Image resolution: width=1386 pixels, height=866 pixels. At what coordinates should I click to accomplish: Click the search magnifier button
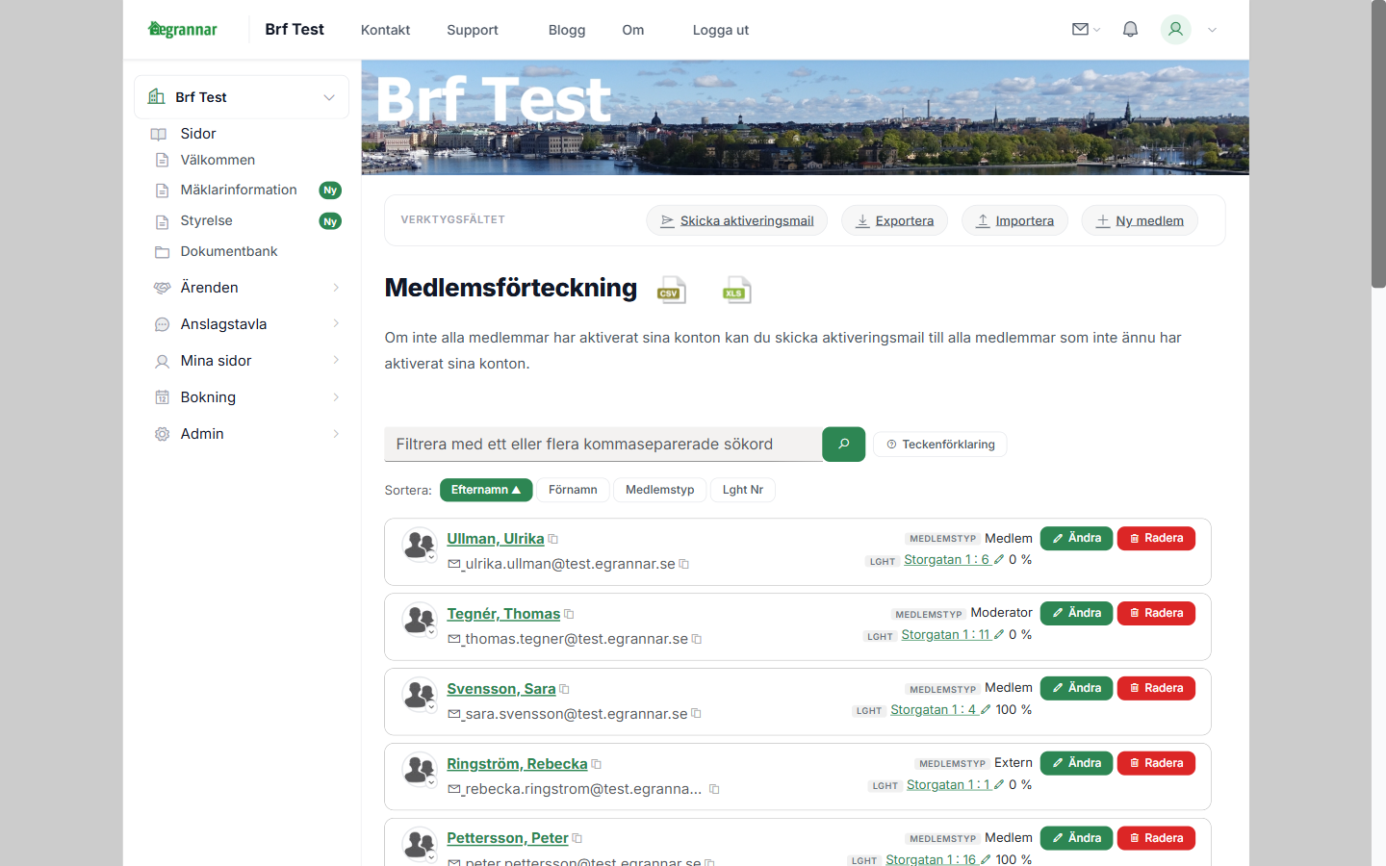click(844, 444)
